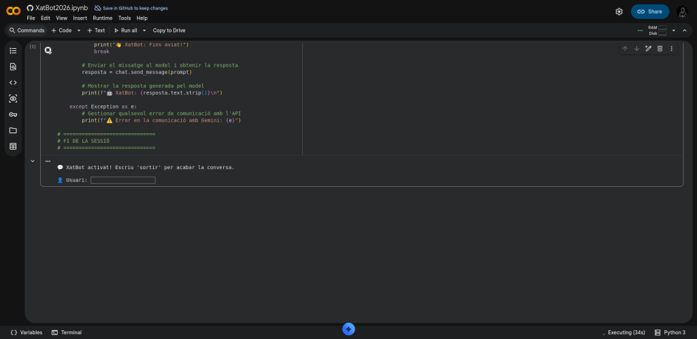Screen dimensions: 697x339
Task: Open the Find and replace sidebar icon
Action: pos(13,67)
